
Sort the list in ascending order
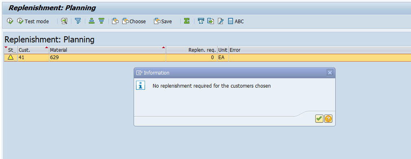click(92, 21)
